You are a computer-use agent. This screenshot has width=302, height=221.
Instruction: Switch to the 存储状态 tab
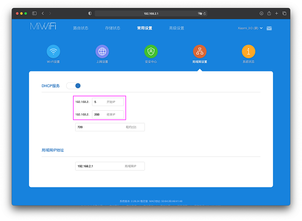113,28
